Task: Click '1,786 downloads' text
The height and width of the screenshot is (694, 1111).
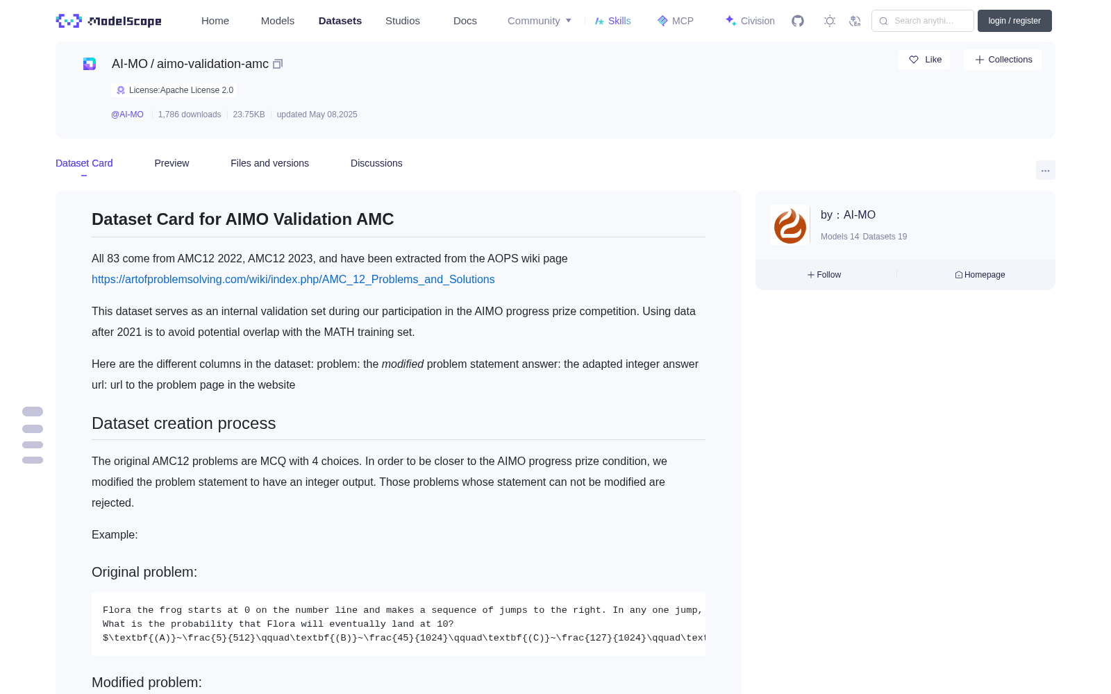Action: click(x=190, y=115)
